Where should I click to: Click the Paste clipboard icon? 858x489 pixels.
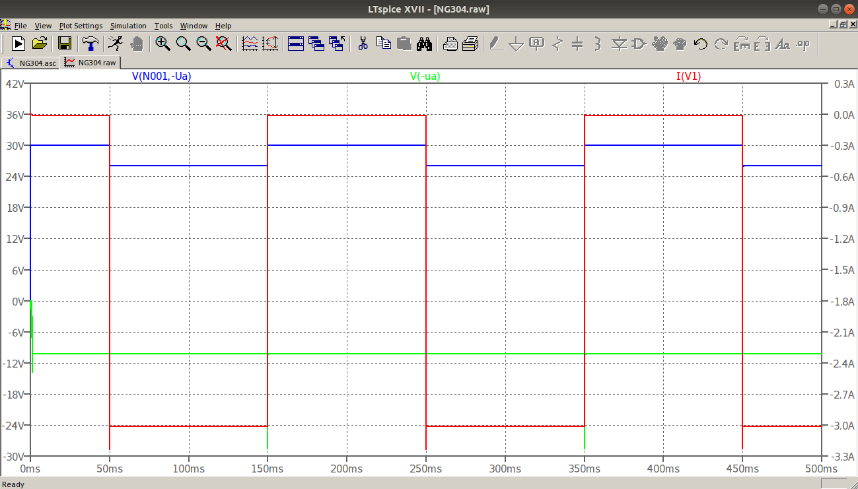tap(404, 44)
